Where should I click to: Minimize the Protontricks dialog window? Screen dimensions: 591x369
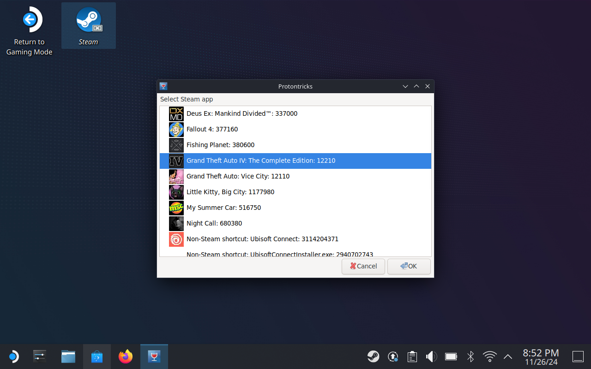405,86
